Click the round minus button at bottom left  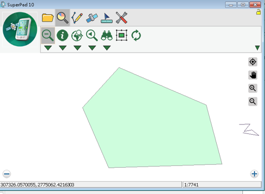(x=7, y=174)
